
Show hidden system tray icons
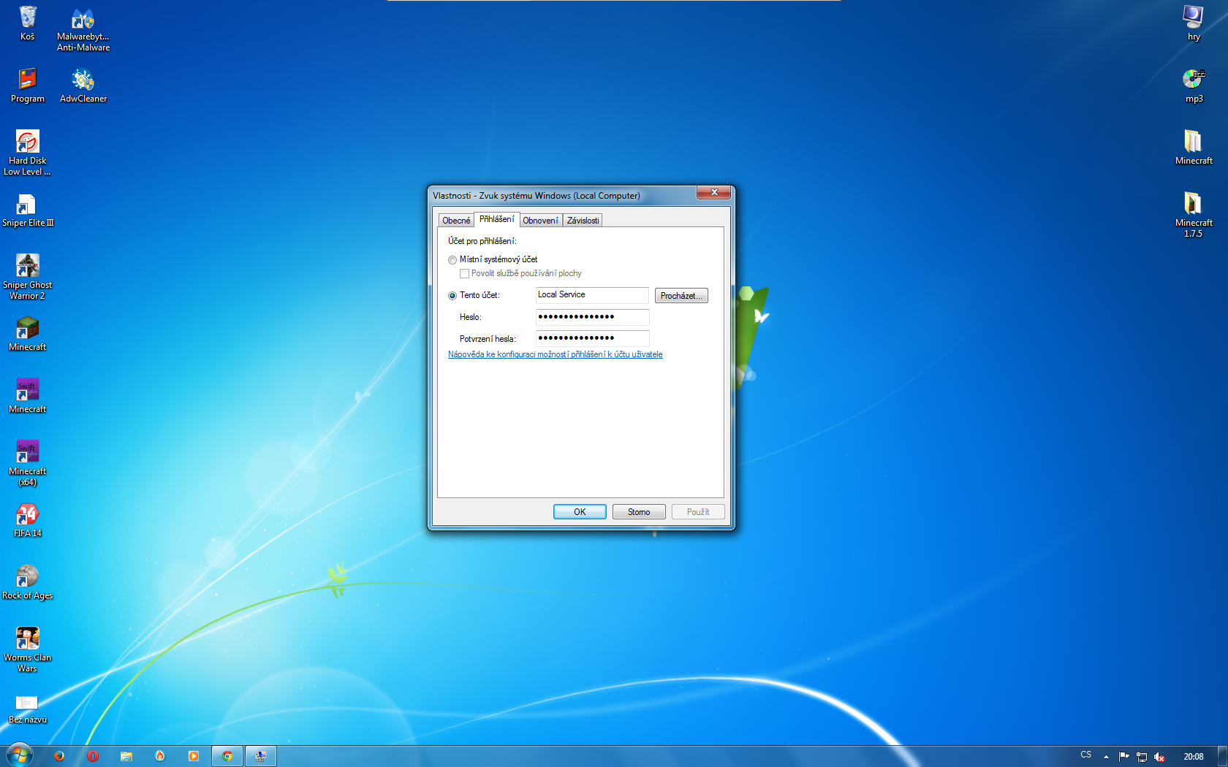tap(1106, 757)
